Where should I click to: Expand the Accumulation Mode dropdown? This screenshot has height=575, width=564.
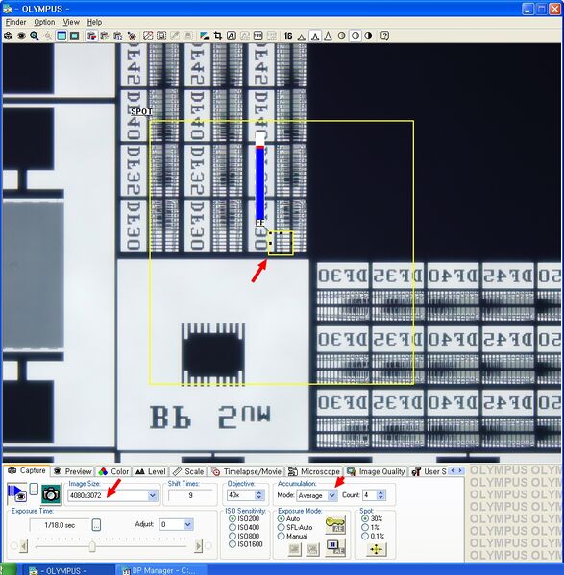tap(331, 495)
